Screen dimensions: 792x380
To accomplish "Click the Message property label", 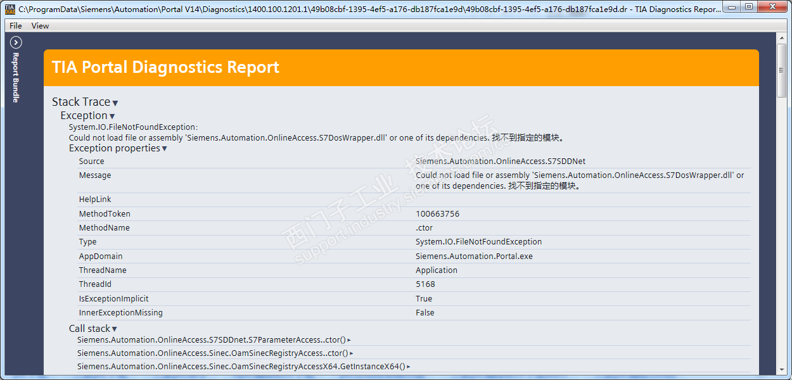I will point(95,175).
